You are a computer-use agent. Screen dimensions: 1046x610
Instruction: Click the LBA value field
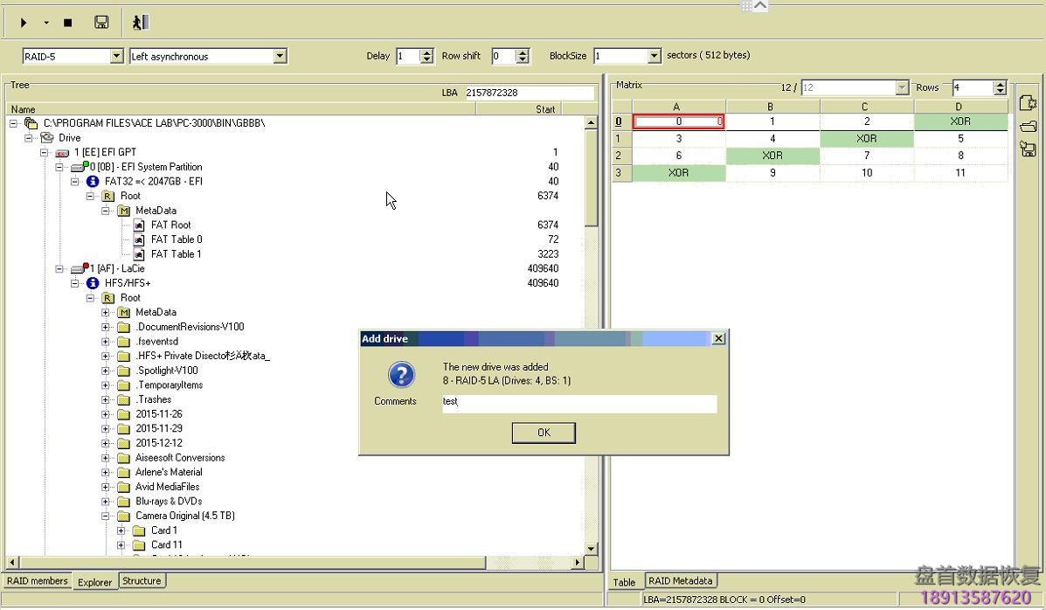pos(529,93)
